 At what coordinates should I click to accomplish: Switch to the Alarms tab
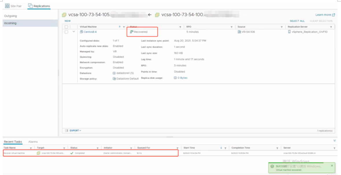coord(33,142)
